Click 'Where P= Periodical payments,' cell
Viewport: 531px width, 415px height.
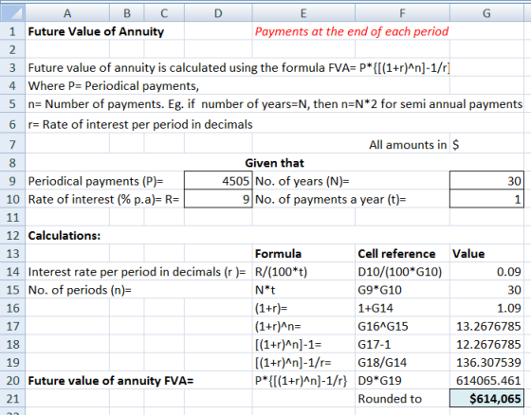[114, 86]
